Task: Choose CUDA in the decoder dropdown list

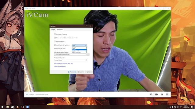Action: point(79,48)
